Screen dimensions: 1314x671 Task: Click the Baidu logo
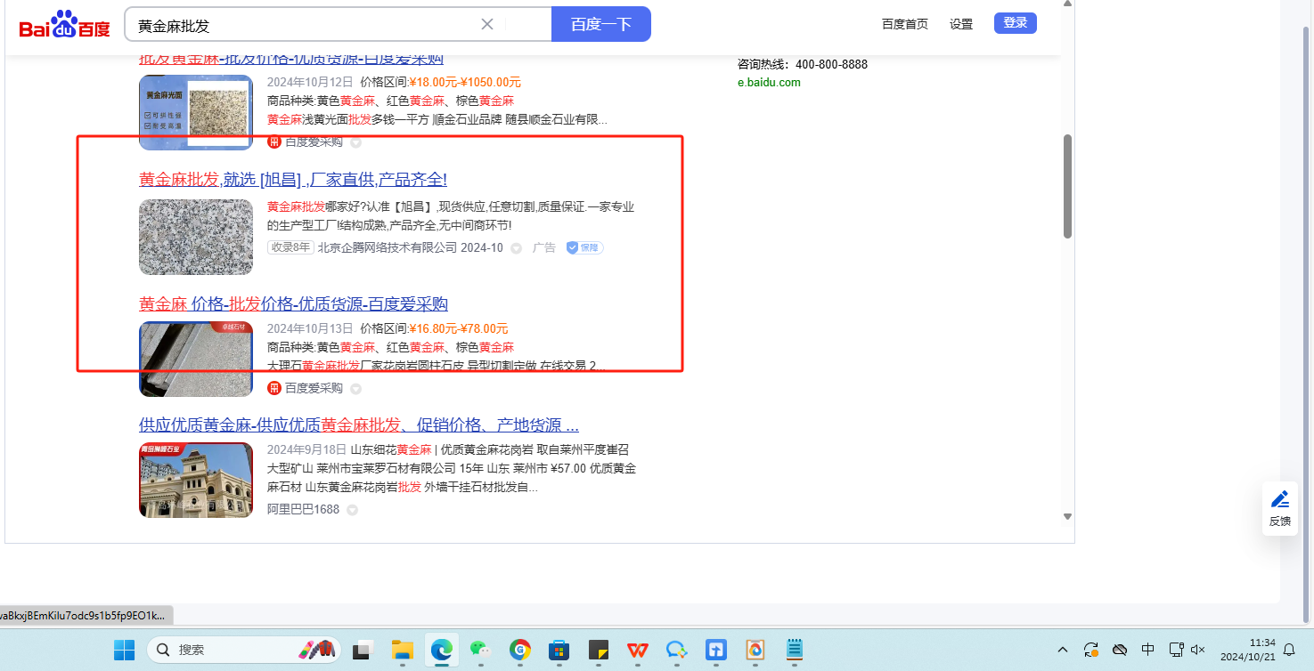[64, 26]
